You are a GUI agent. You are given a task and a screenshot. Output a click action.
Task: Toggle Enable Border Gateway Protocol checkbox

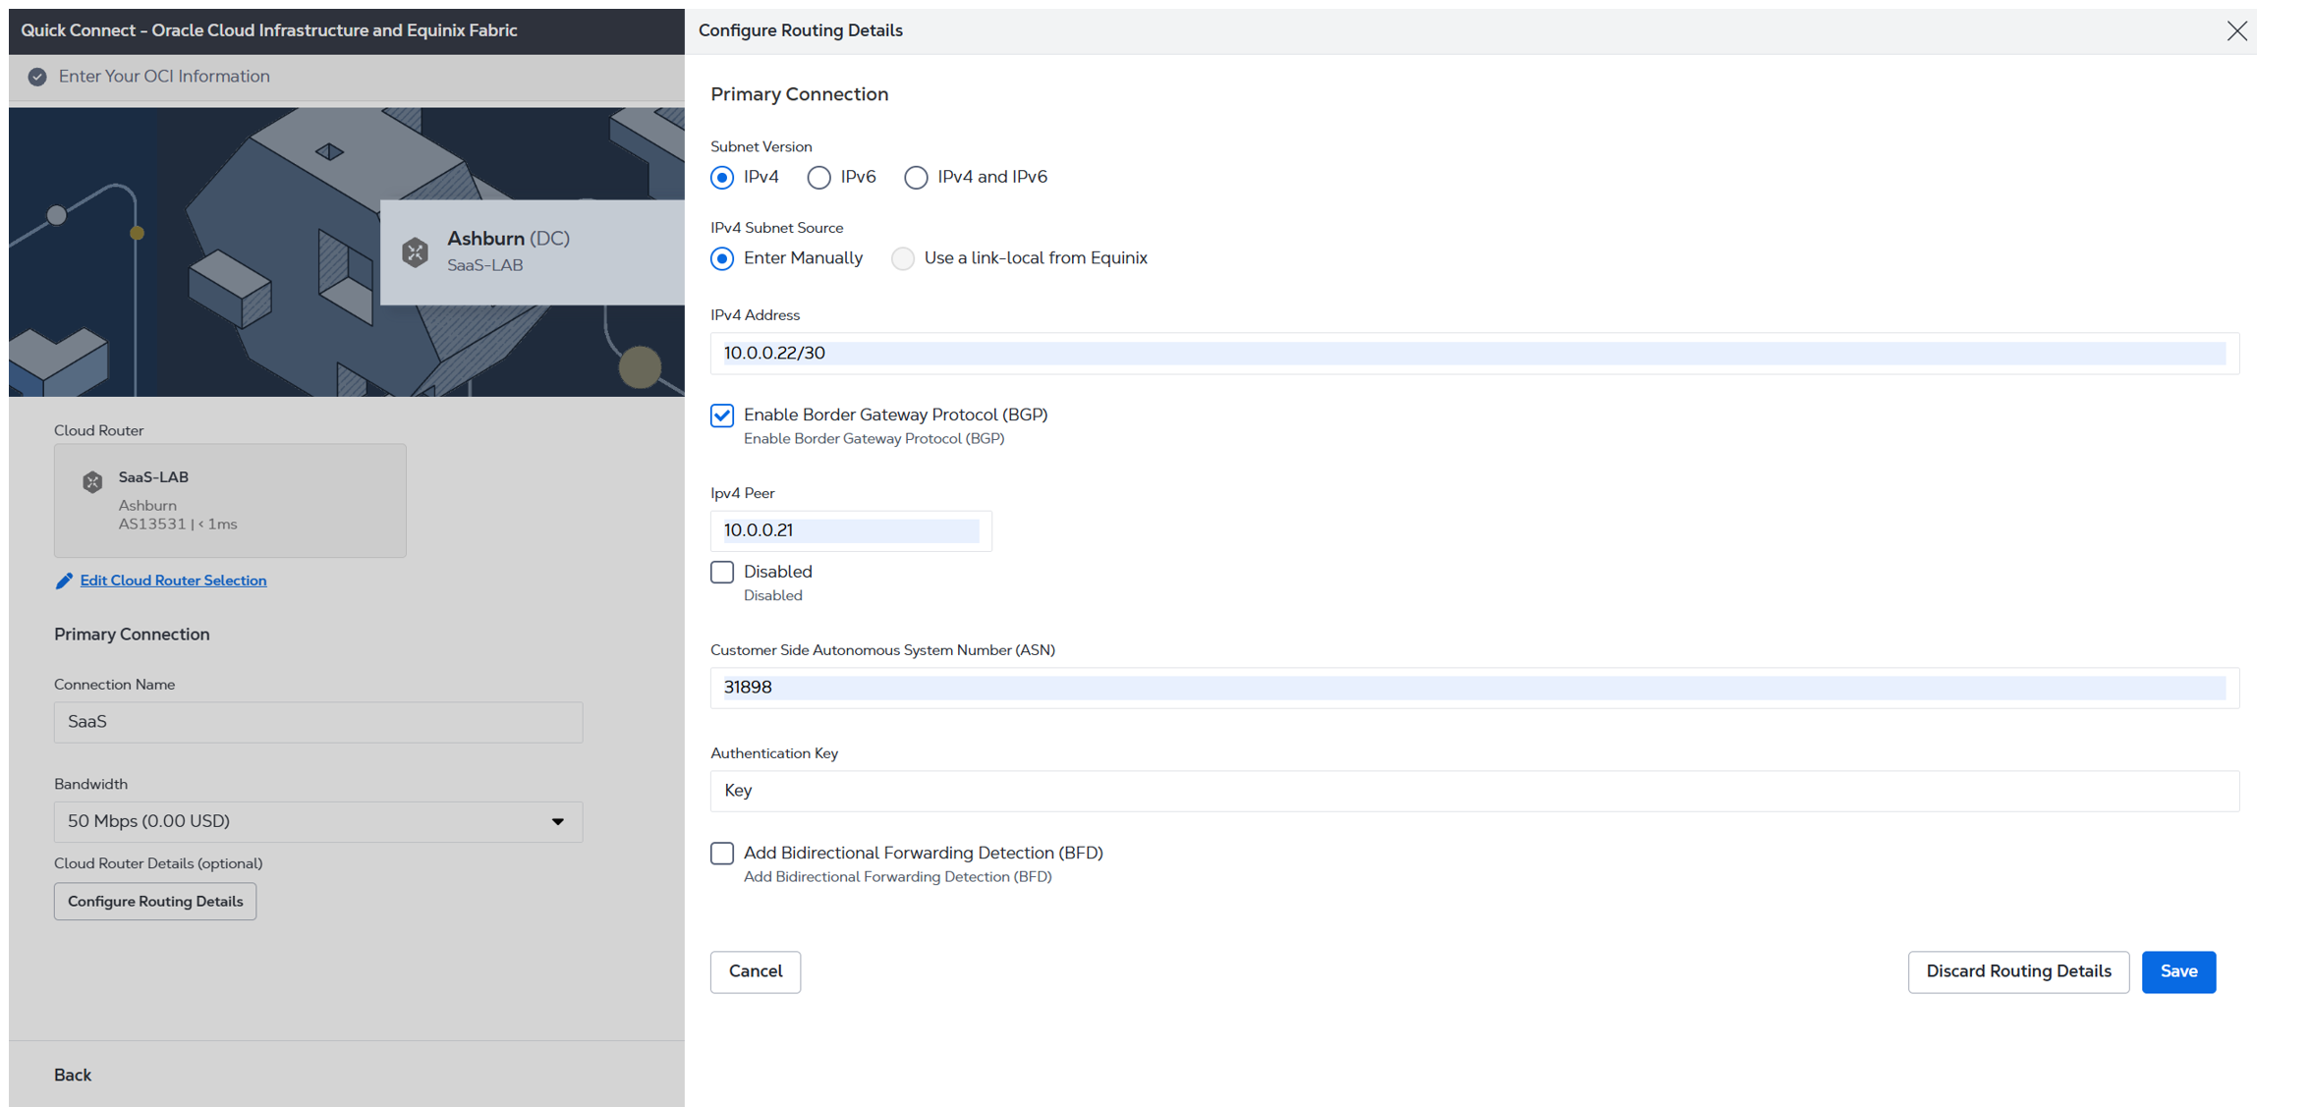(x=722, y=415)
